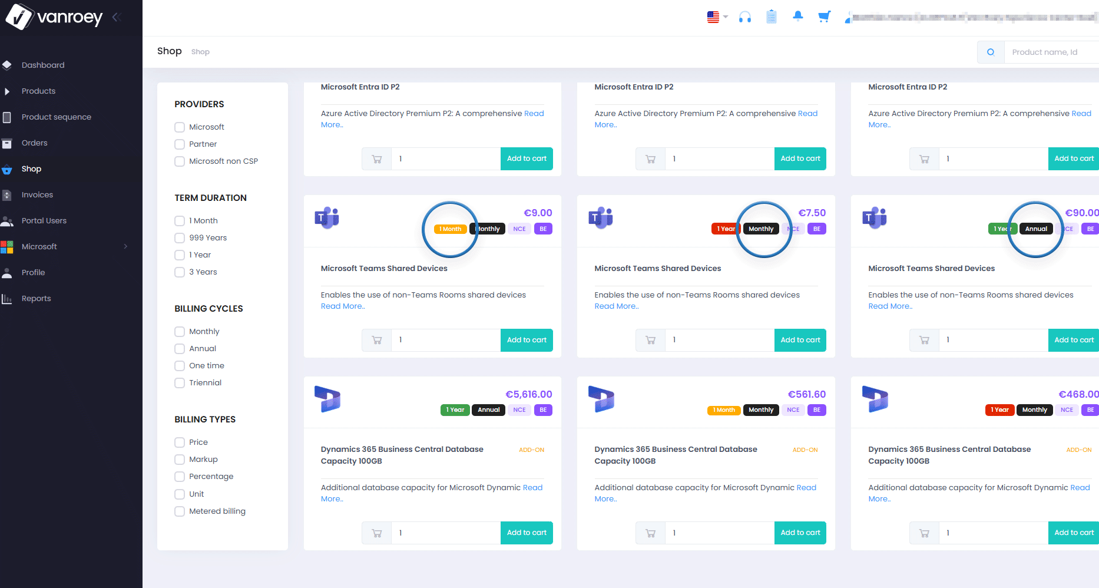
Task: Open the clipboard icon in the header
Action: [x=772, y=17]
